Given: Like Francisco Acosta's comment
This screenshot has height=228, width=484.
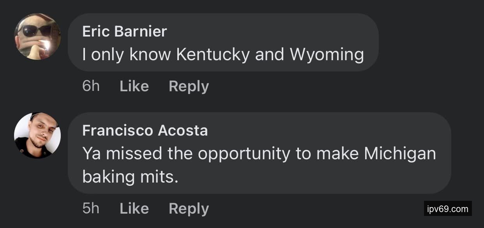Looking at the screenshot, I should (134, 209).
